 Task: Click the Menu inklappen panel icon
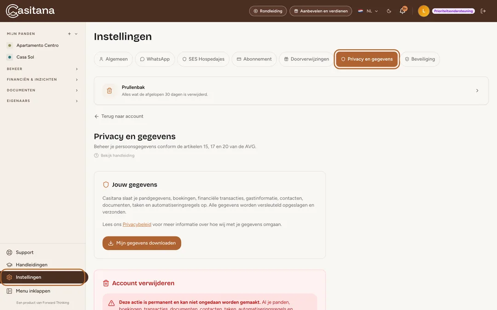[10, 291]
